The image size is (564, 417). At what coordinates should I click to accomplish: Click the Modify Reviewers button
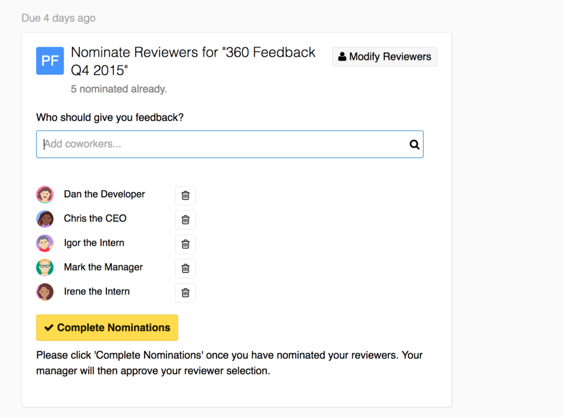[384, 57]
